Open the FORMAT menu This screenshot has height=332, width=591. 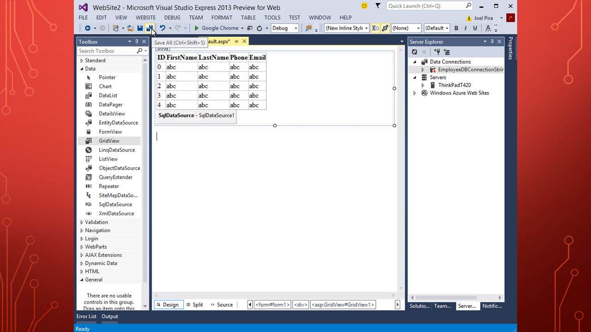click(x=222, y=18)
